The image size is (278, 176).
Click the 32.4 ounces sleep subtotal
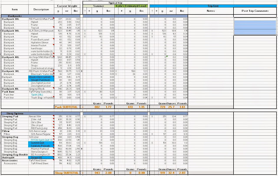[x=171, y=173]
